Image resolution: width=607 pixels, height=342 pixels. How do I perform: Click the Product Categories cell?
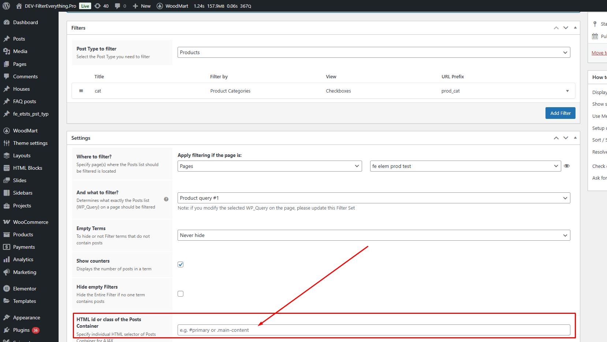(x=230, y=91)
